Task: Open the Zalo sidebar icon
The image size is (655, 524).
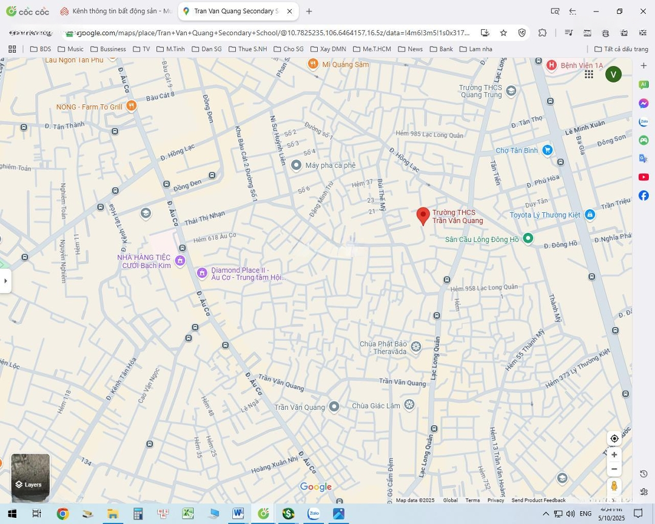Action: point(643,121)
